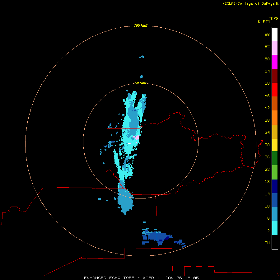The height and width of the screenshot is (280, 280).
Task: Select the [K FT] units label
Action: tap(263, 21)
